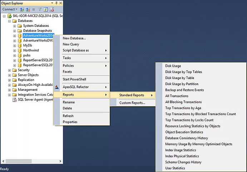This screenshot has height=172, width=247.
Task: Click the MyDb database cylinder icon
Action: 20,45
